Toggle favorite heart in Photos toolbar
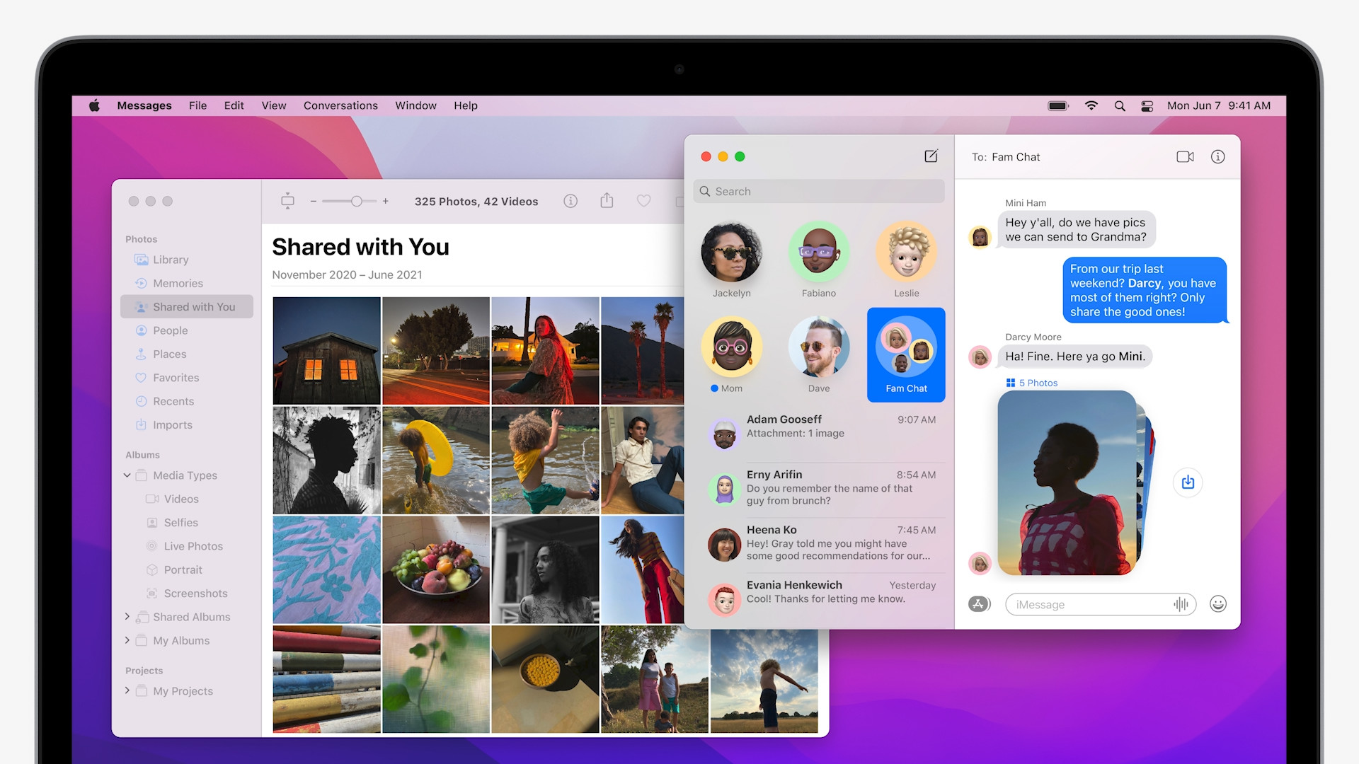 pyautogui.click(x=643, y=202)
